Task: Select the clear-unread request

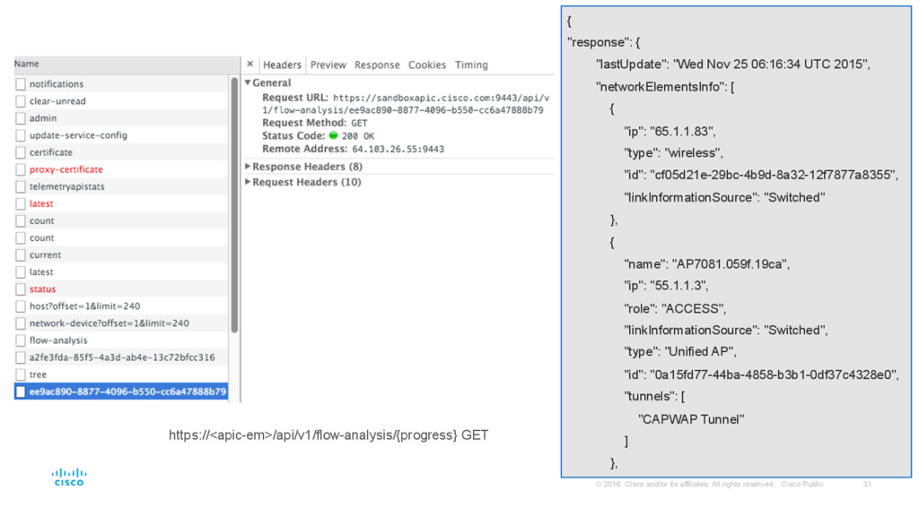Action: click(x=121, y=101)
